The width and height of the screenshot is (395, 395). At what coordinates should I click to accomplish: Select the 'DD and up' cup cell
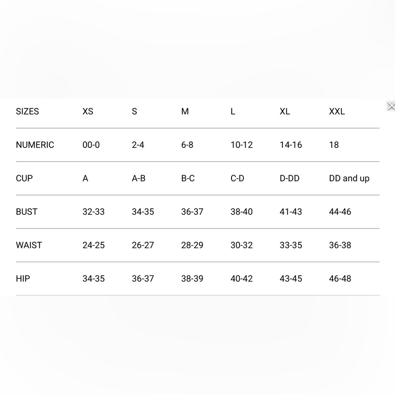click(349, 179)
